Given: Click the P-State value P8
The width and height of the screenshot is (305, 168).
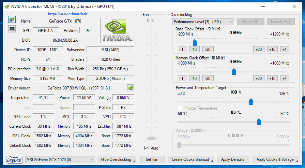Looking at the screenshot, I should (123, 107).
